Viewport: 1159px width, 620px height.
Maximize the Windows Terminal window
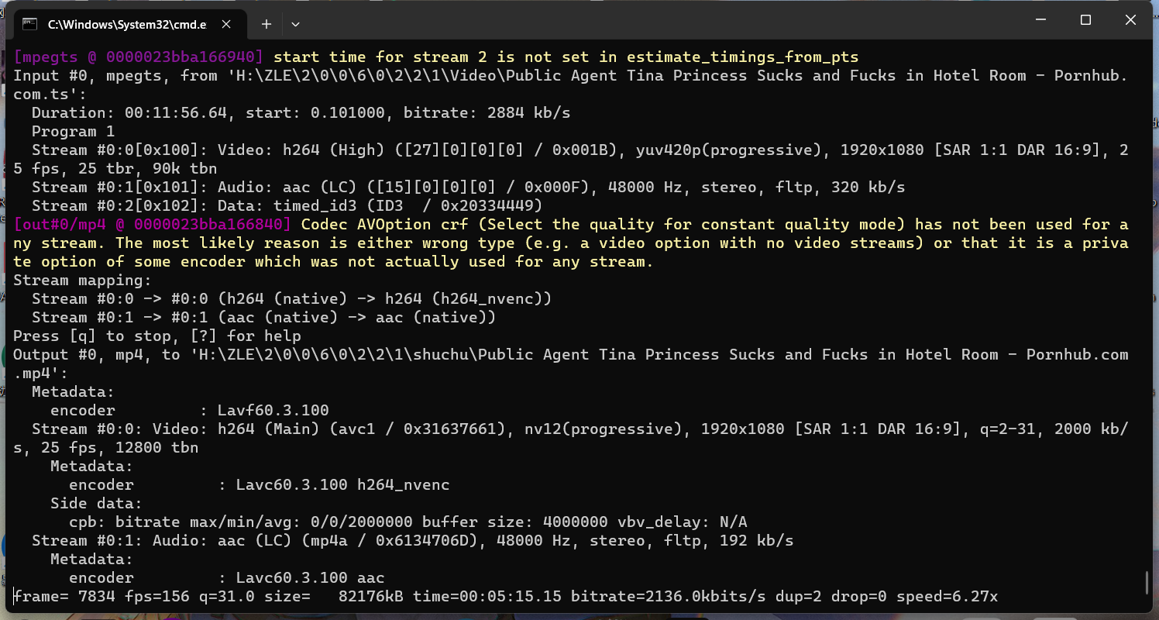pyautogui.click(x=1086, y=19)
